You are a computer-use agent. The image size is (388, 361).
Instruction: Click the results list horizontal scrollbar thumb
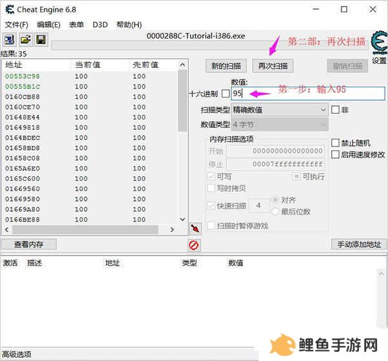click(85, 229)
